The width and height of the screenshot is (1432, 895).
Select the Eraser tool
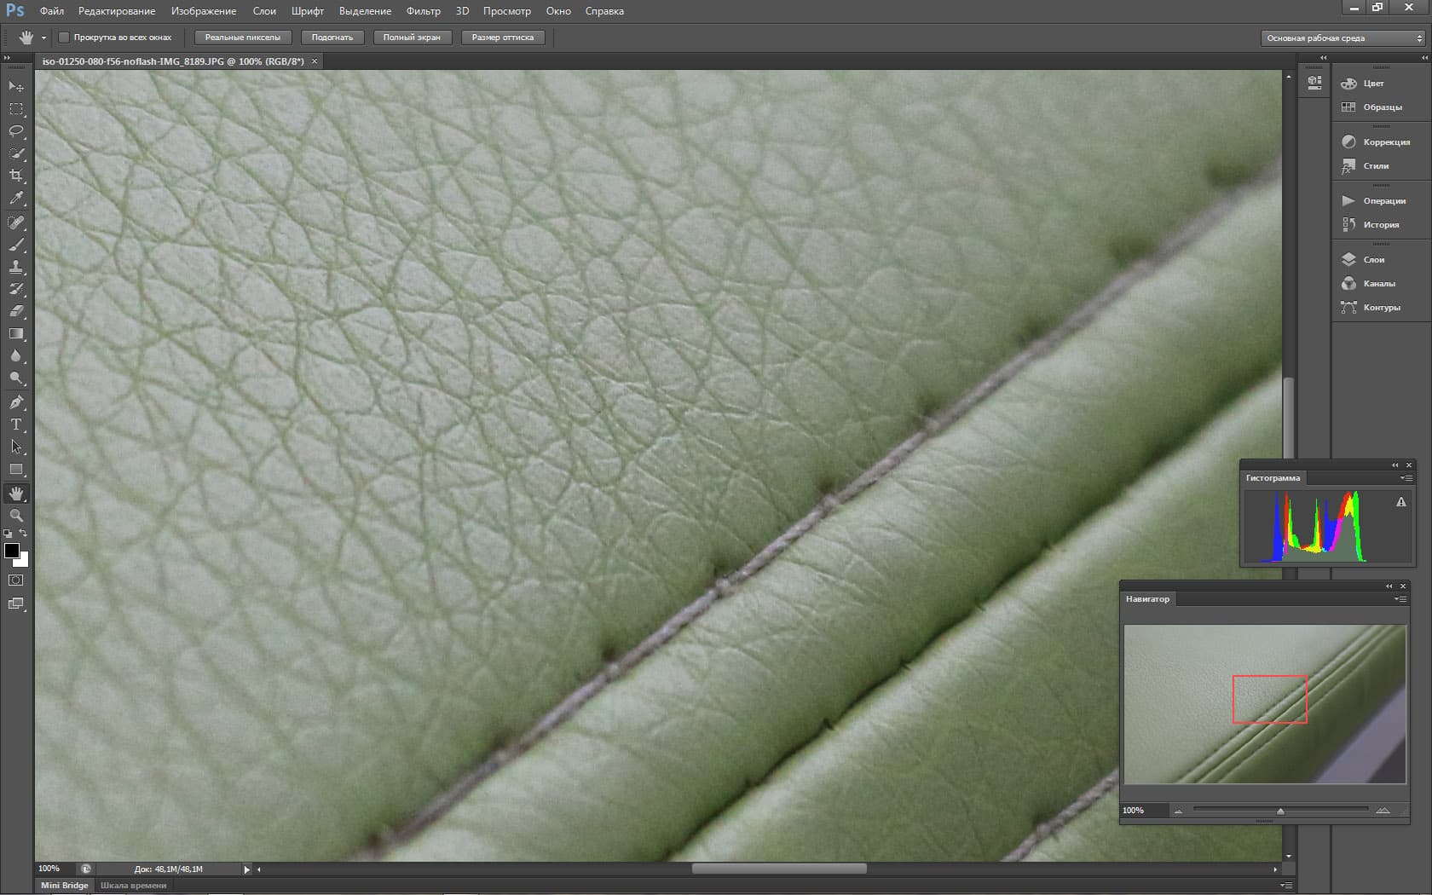click(x=16, y=311)
